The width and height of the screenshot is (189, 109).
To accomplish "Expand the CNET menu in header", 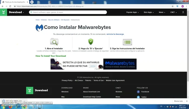I will pos(173,12).
